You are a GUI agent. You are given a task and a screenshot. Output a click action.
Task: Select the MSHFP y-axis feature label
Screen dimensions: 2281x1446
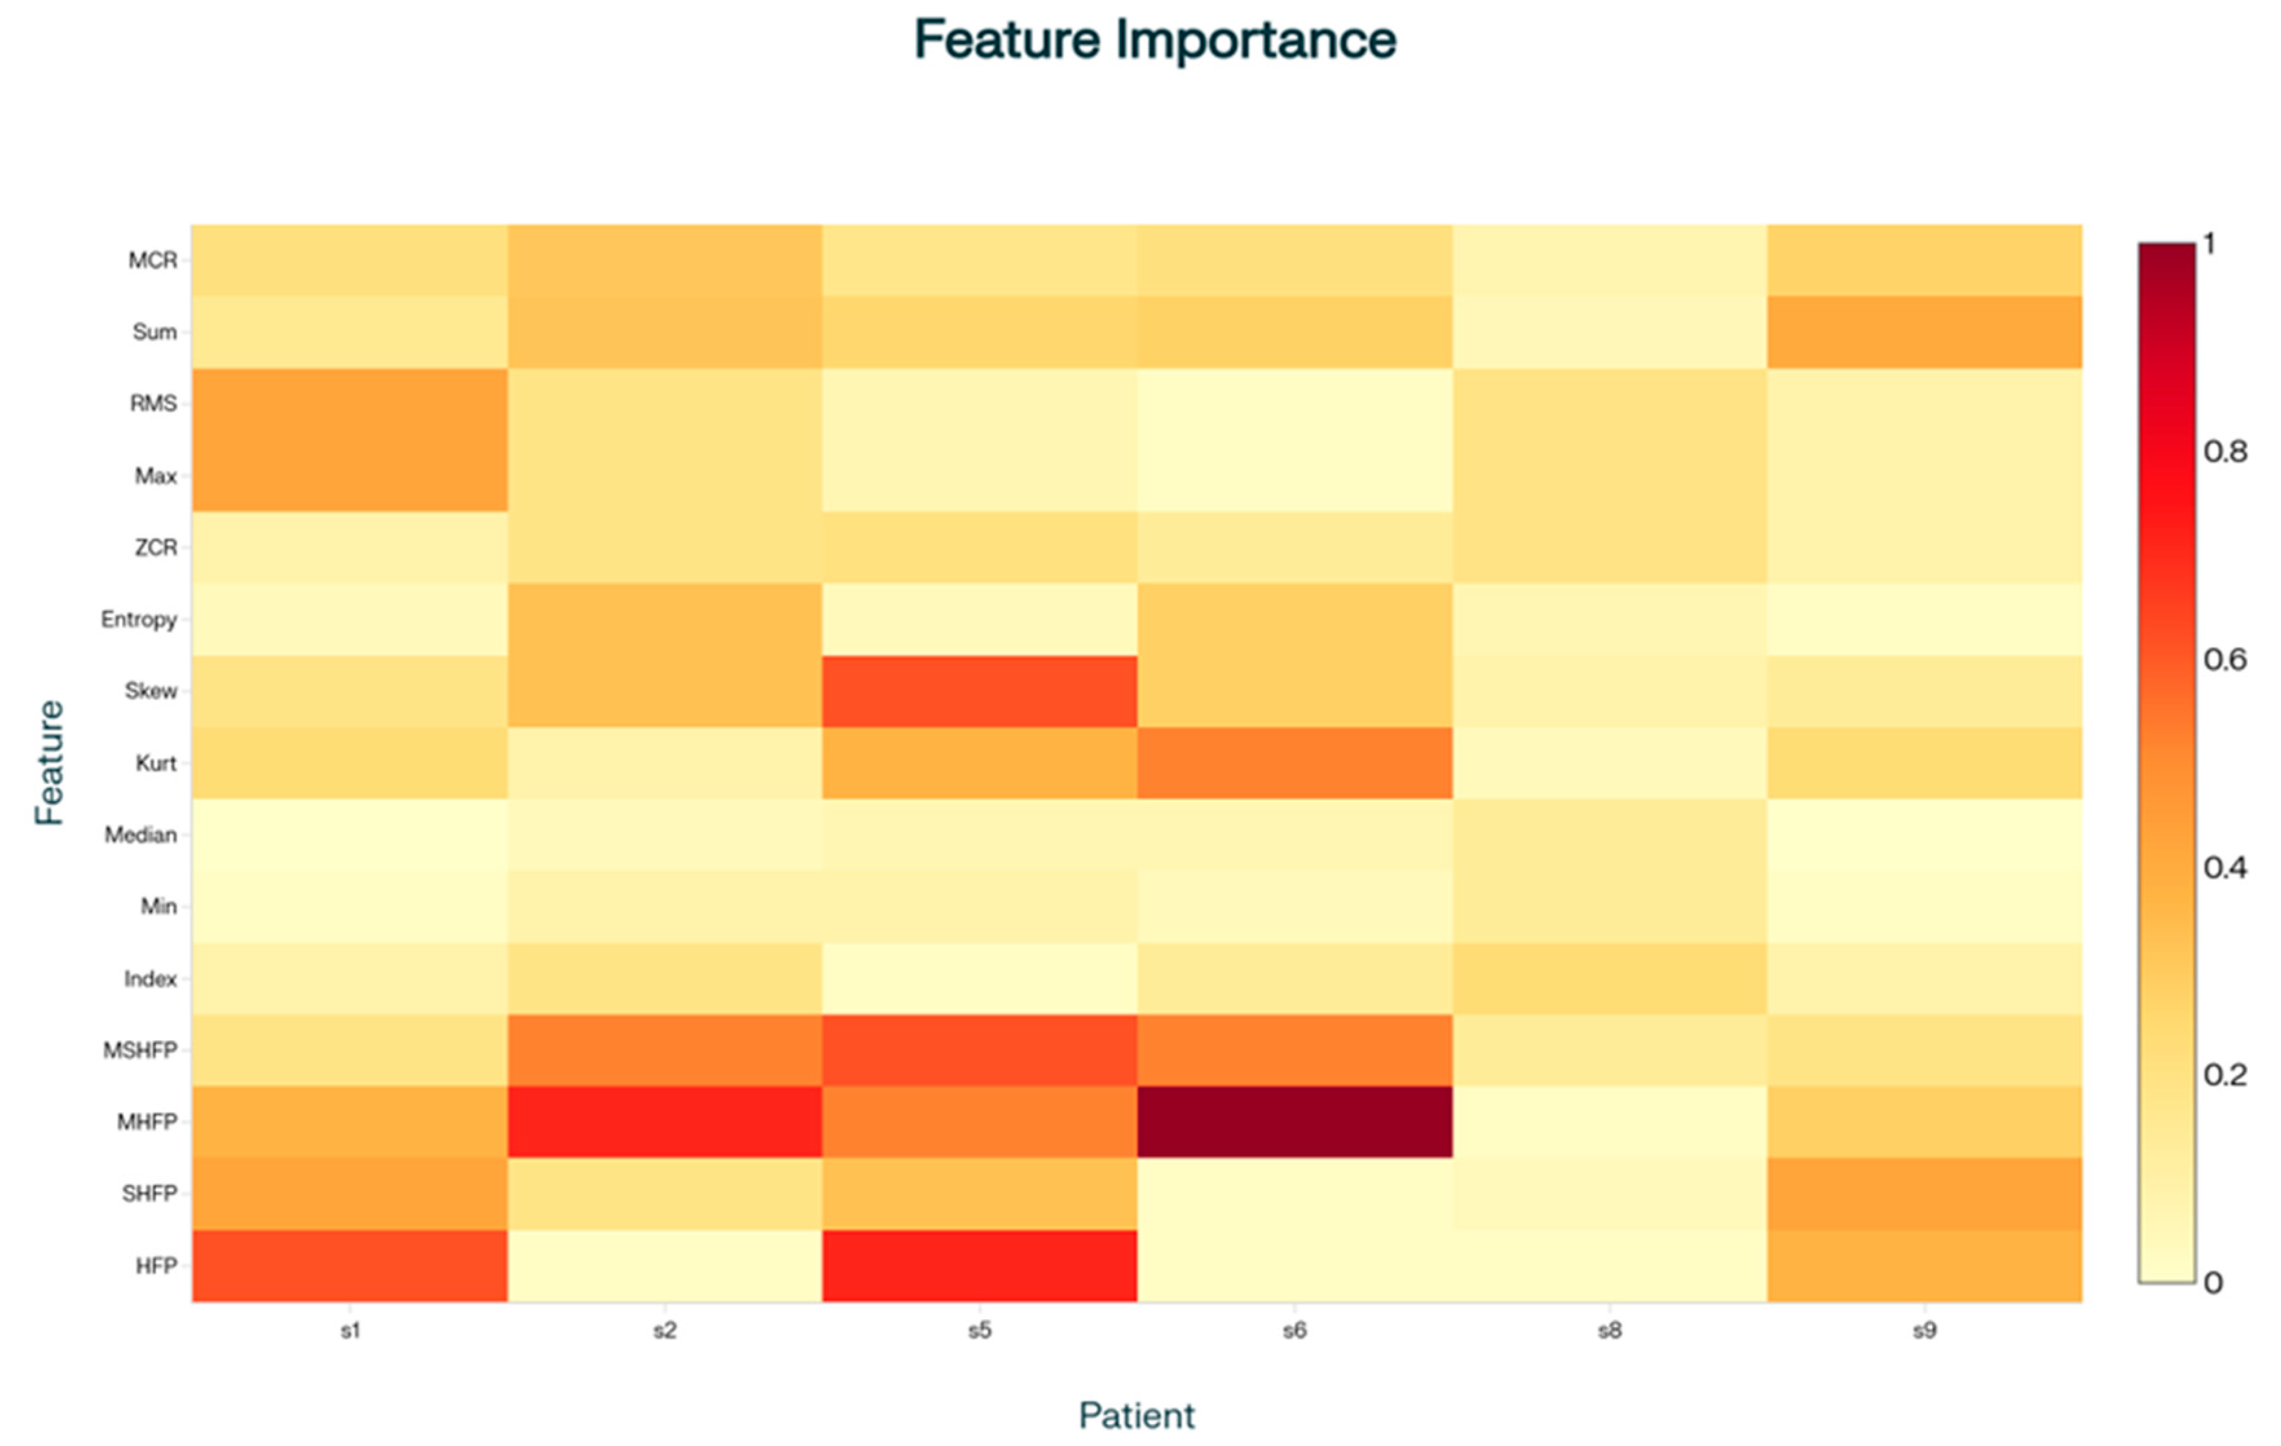139,1050
